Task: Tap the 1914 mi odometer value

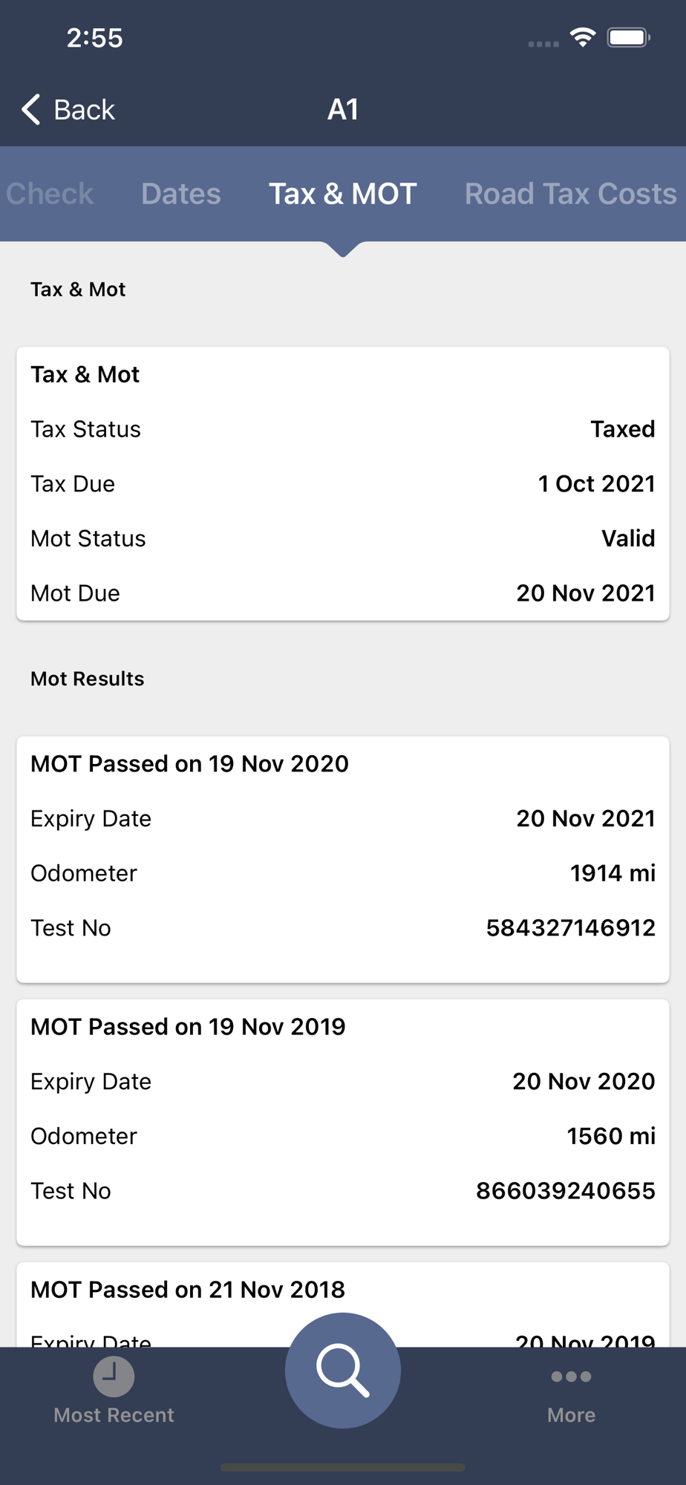Action: (x=612, y=872)
